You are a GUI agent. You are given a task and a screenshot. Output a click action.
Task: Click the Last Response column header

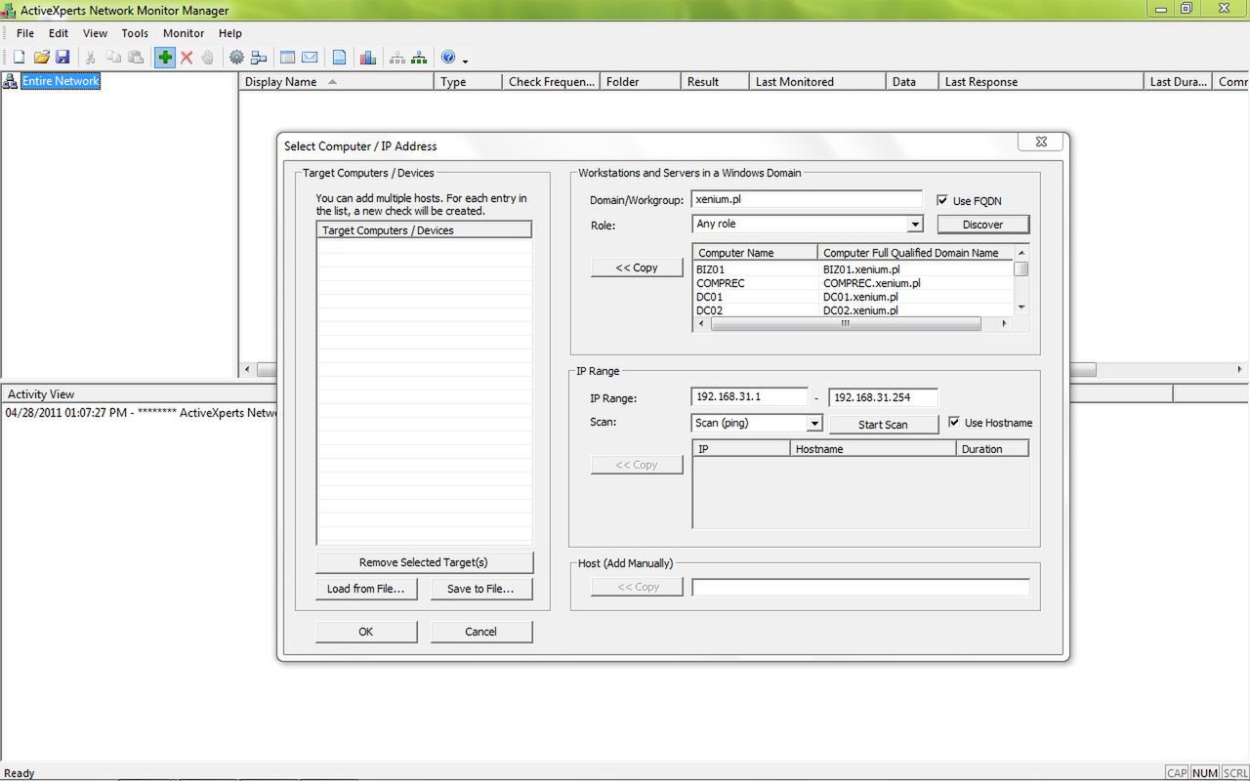1040,82
